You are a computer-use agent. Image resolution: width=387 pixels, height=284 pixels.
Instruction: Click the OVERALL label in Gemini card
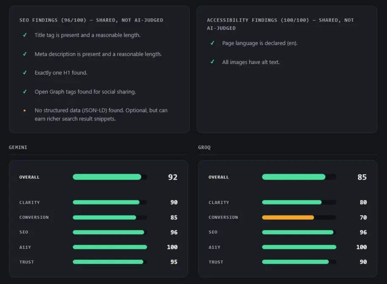tap(30, 177)
